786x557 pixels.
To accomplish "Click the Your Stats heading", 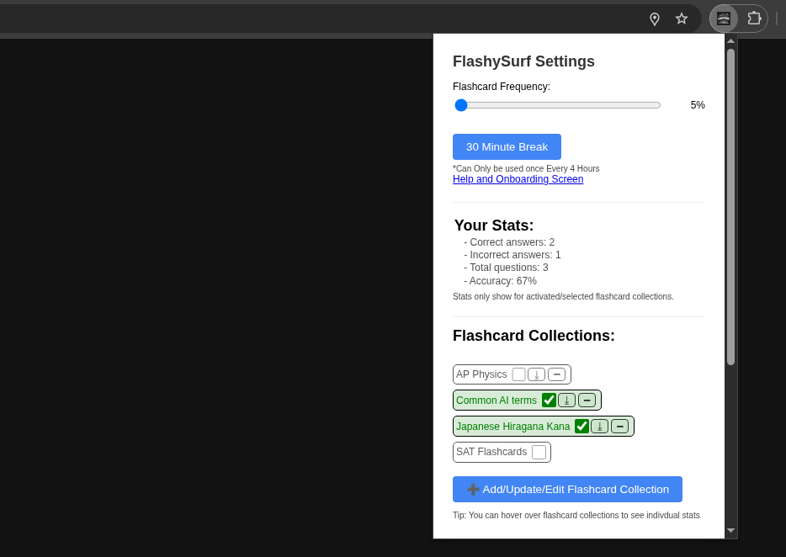I will pyautogui.click(x=494, y=225).
